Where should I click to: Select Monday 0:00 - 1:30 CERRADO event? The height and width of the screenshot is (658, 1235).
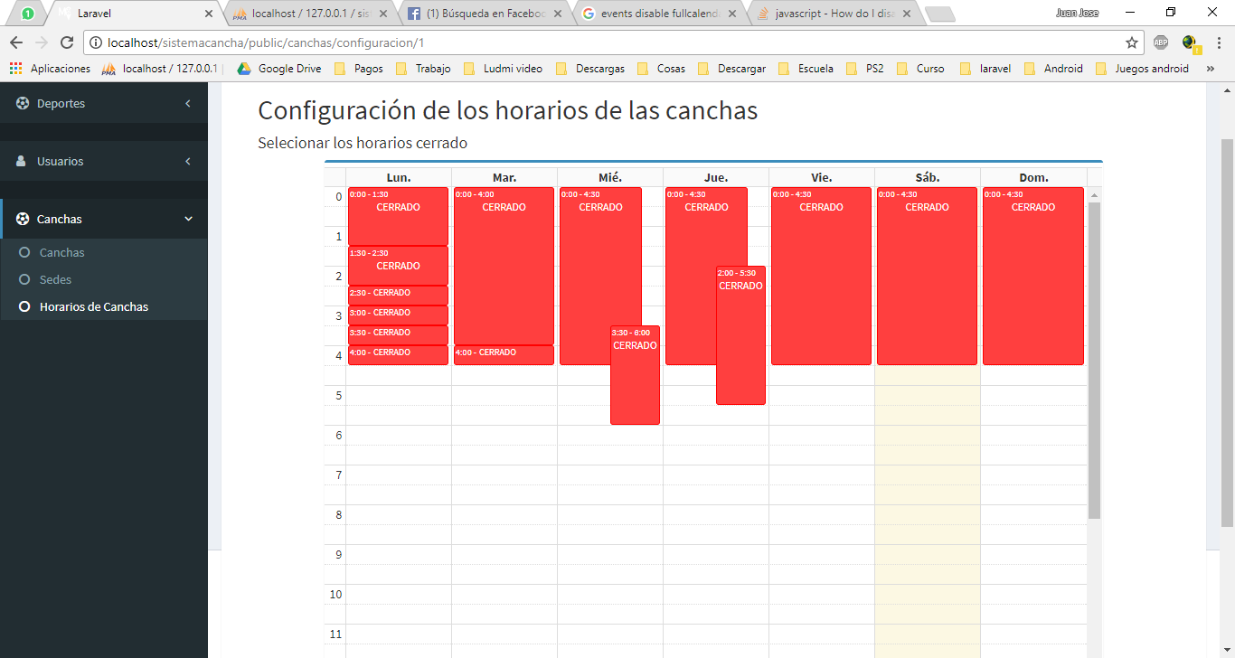[398, 216]
